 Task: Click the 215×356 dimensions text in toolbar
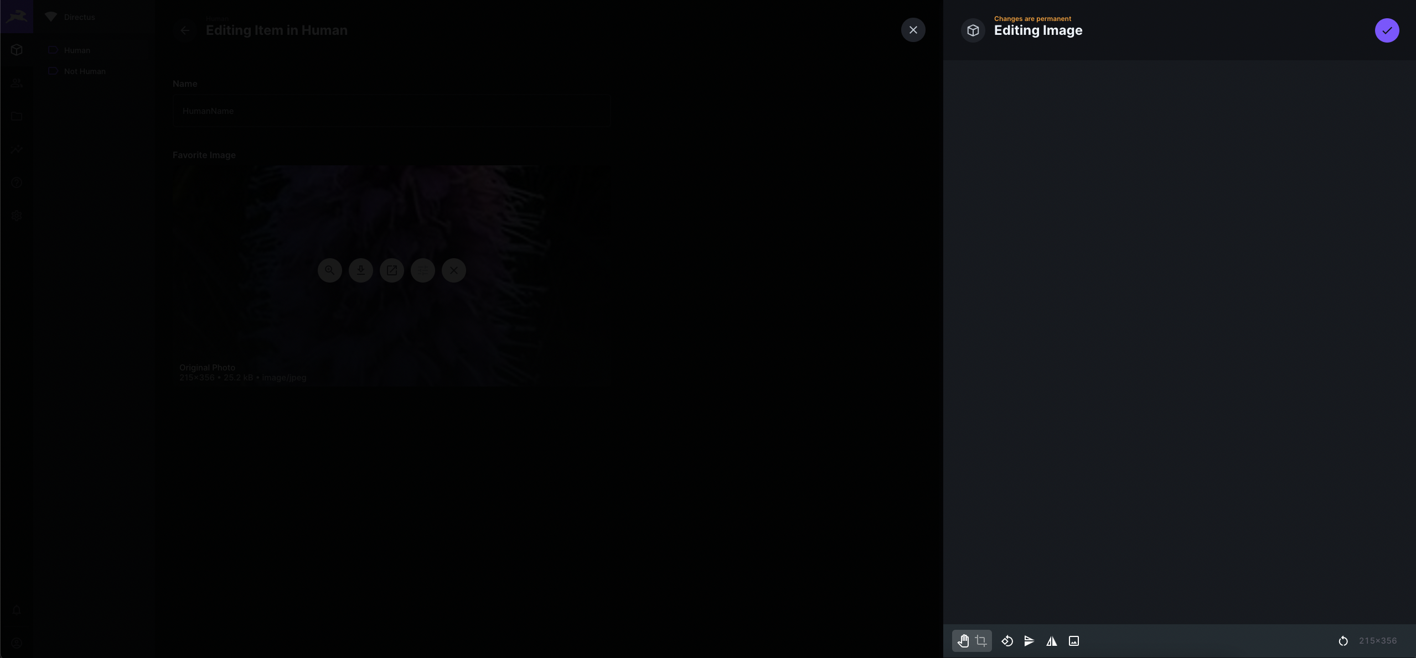[1378, 641]
